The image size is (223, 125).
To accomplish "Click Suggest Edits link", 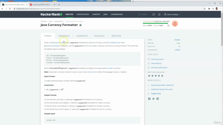I will point(156,93).
